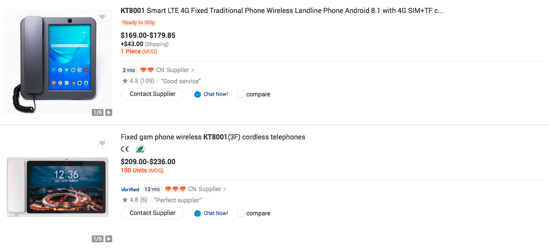Open the 4.5 (109) rating reviews

coord(138,81)
